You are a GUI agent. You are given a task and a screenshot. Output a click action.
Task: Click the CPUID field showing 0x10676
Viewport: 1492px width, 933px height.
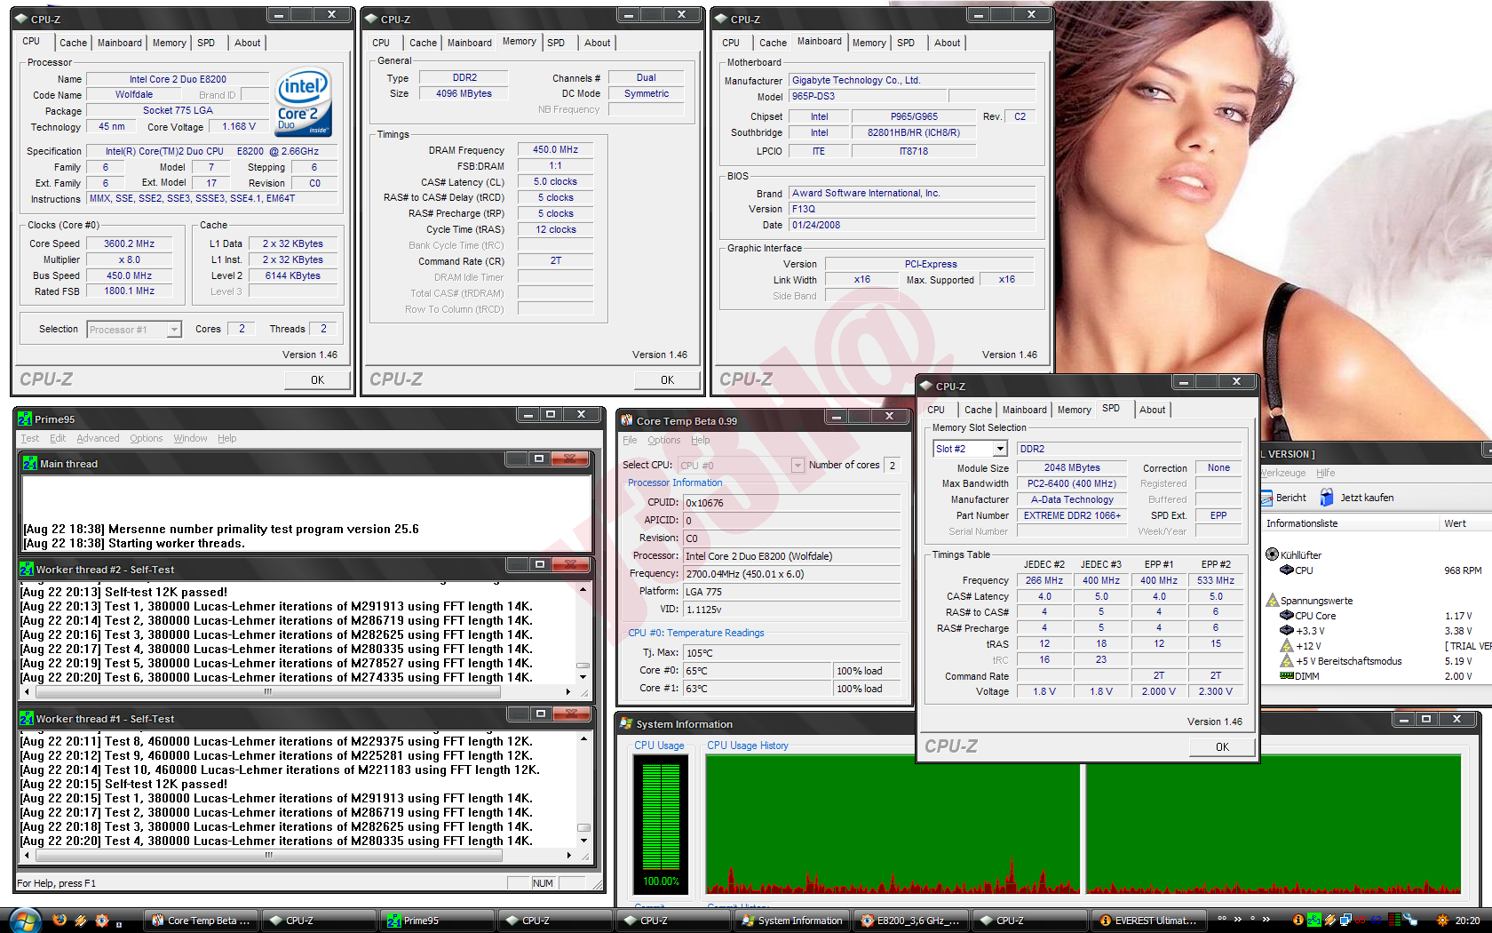pos(791,503)
